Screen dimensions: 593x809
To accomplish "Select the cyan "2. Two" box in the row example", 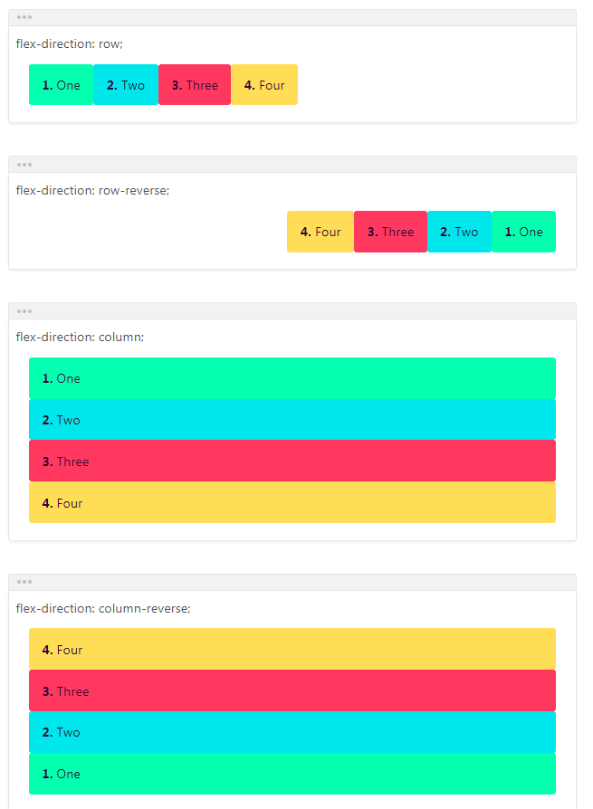I will click(x=126, y=85).
